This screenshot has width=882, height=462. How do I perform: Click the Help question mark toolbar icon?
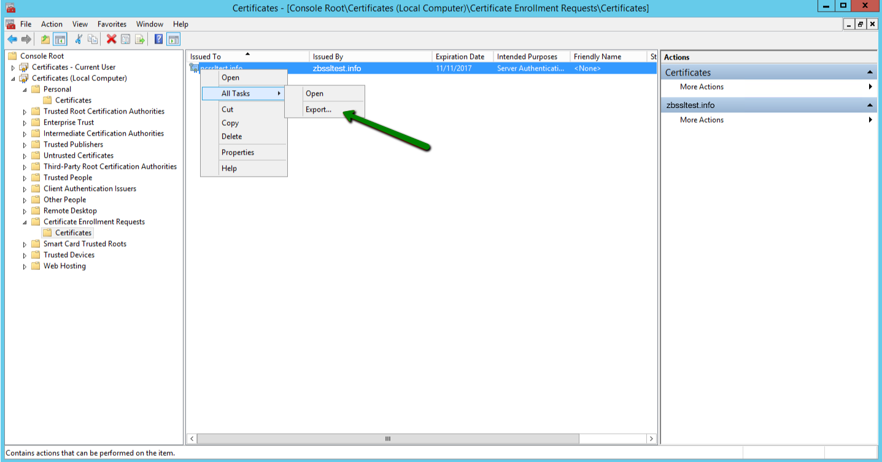(158, 39)
